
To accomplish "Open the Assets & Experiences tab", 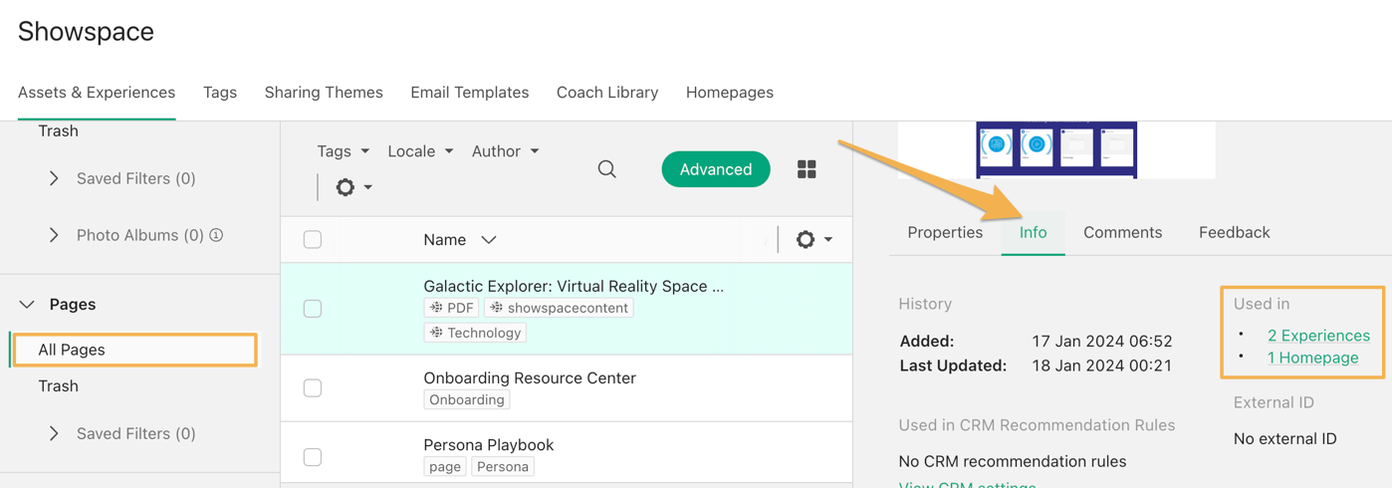I will tap(97, 93).
